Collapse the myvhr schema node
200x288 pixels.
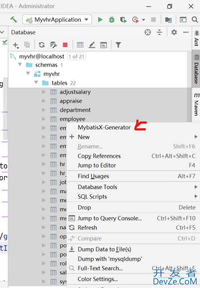(x=28, y=74)
